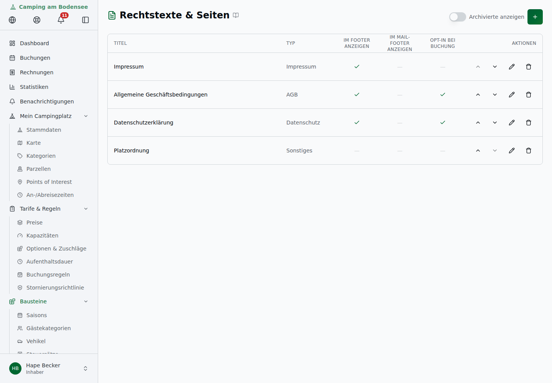Open notifications bell with 11 badge
The height and width of the screenshot is (383, 552).
61,20
